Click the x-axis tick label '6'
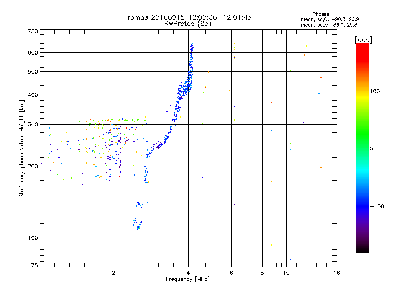This screenshot has width=396, height=297. click(231, 273)
